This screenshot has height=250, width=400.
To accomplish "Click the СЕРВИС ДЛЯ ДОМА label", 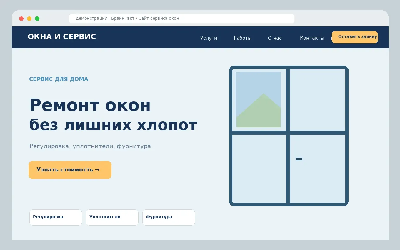I will (x=59, y=79).
